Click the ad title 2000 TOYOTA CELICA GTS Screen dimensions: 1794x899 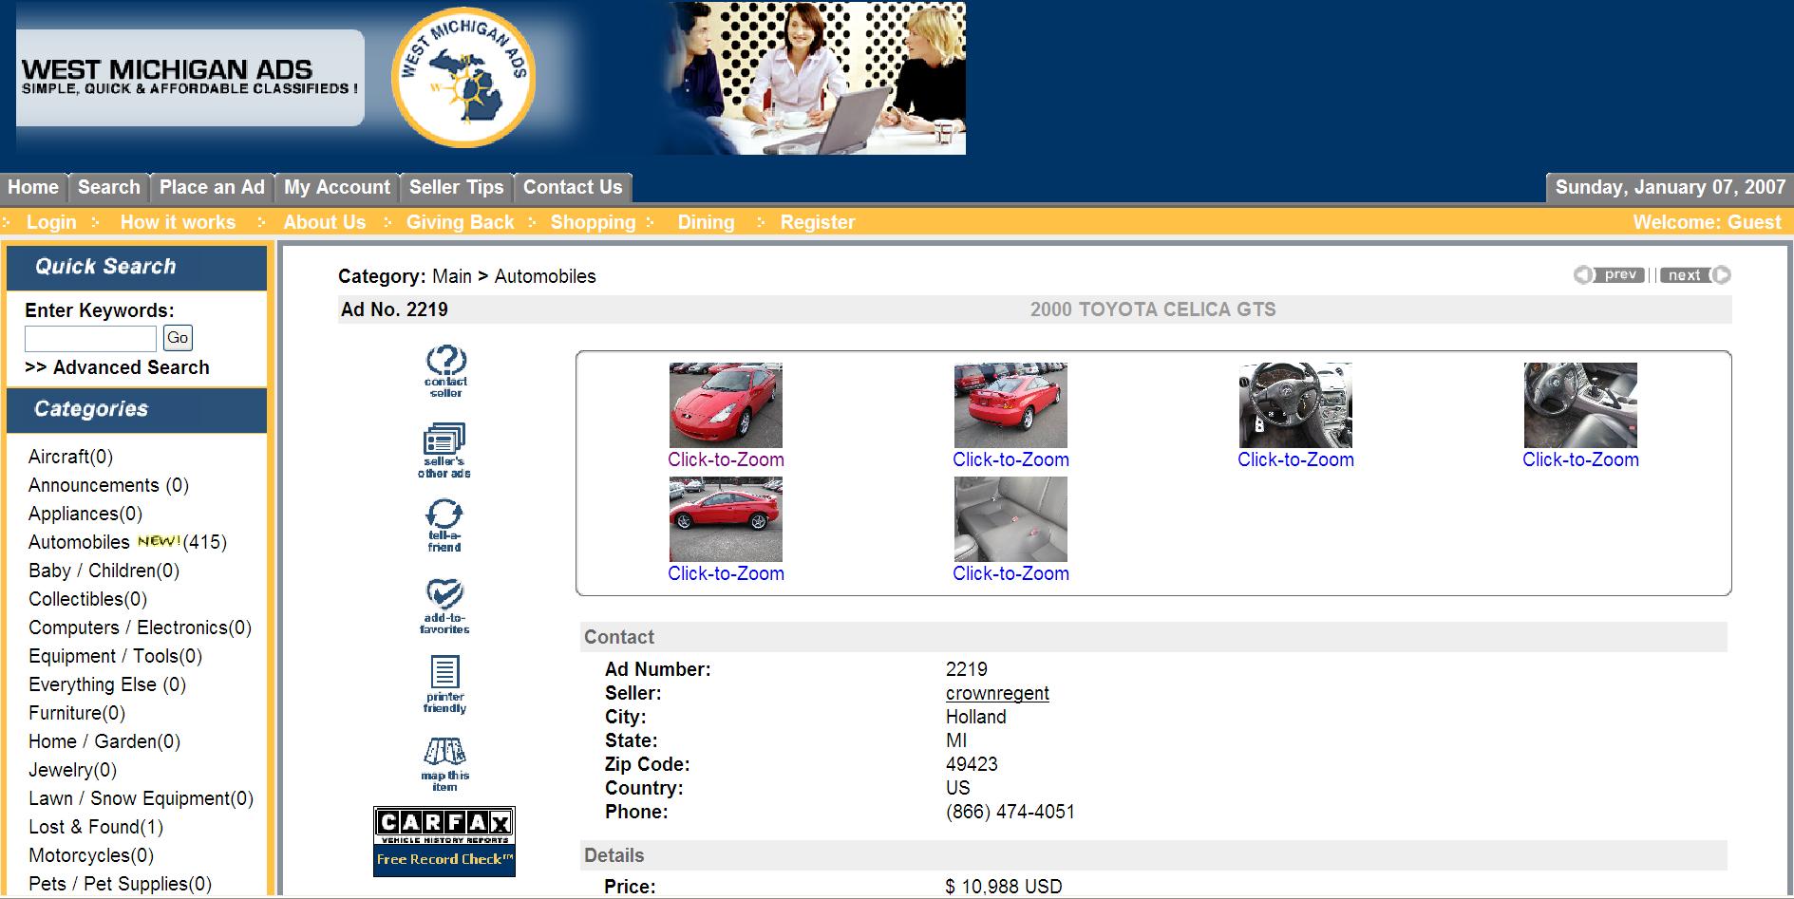(x=1153, y=309)
